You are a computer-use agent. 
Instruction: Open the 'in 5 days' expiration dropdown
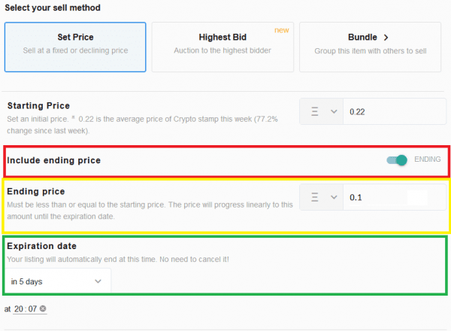pos(58,281)
